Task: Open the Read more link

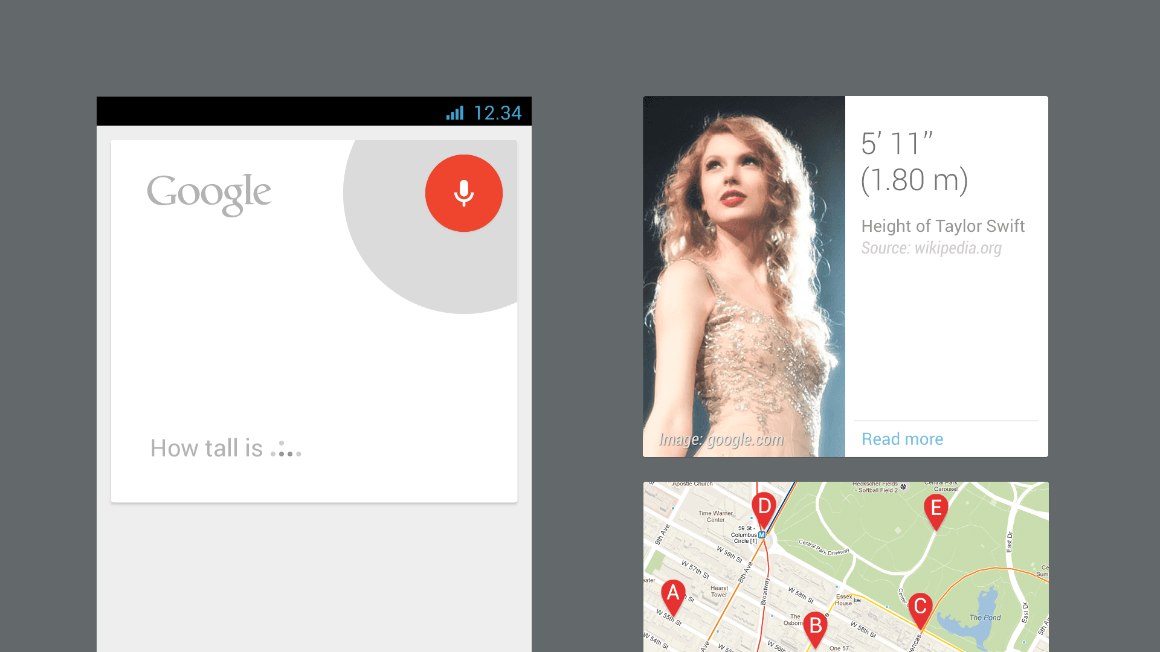Action: 902,439
